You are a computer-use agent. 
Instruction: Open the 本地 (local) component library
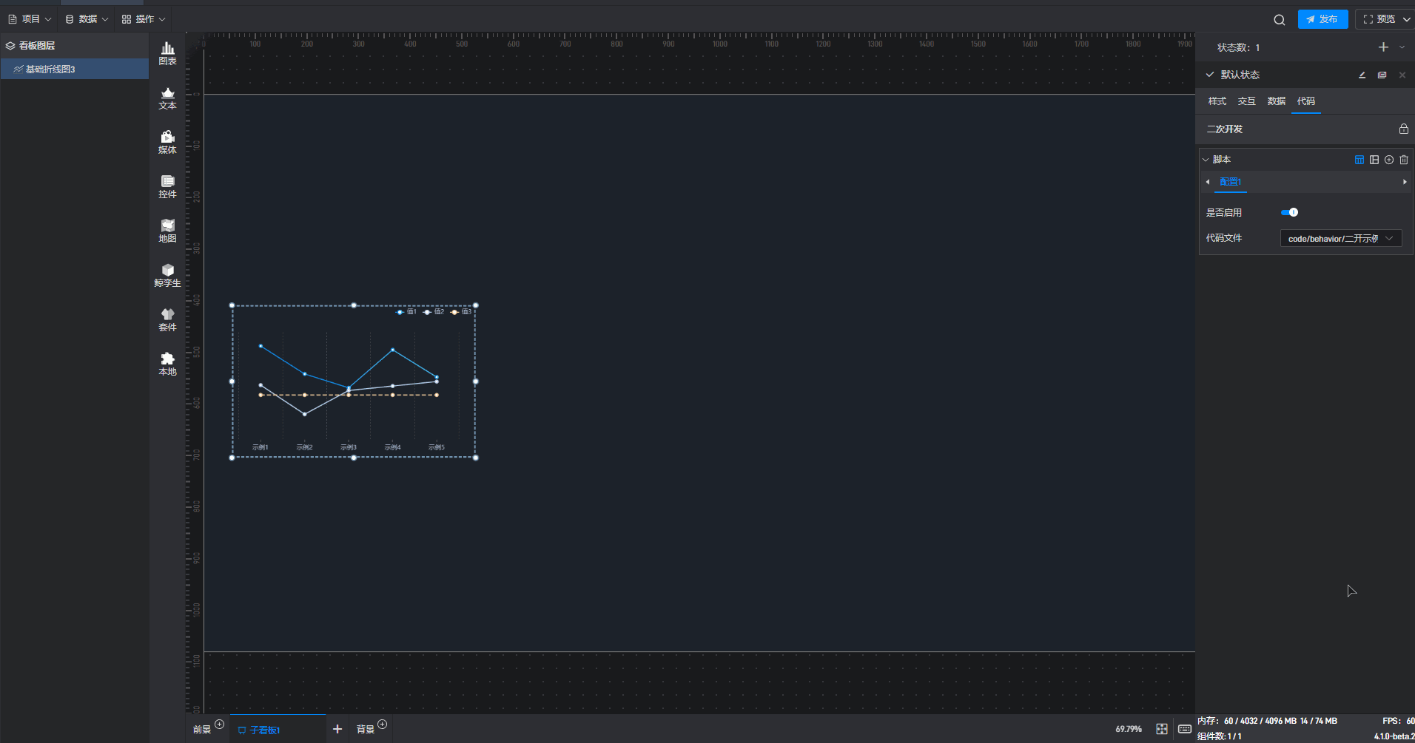point(167,364)
